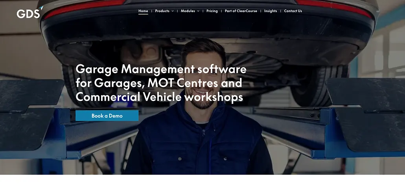Open the Home nav item
Screen dimensions: 405x187
click(x=143, y=11)
